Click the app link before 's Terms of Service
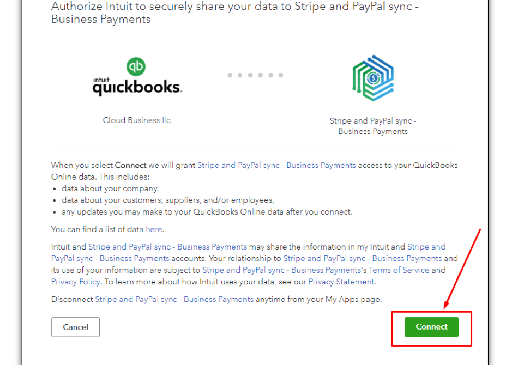512x365 pixels. click(x=281, y=270)
